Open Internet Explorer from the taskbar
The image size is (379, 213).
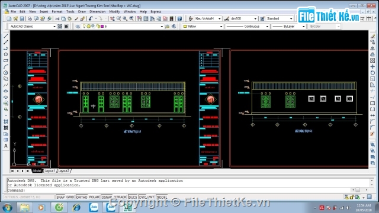pos(76,208)
